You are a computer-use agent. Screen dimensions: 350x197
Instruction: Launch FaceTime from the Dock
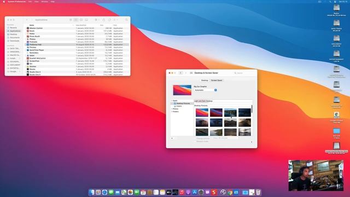point(137,192)
